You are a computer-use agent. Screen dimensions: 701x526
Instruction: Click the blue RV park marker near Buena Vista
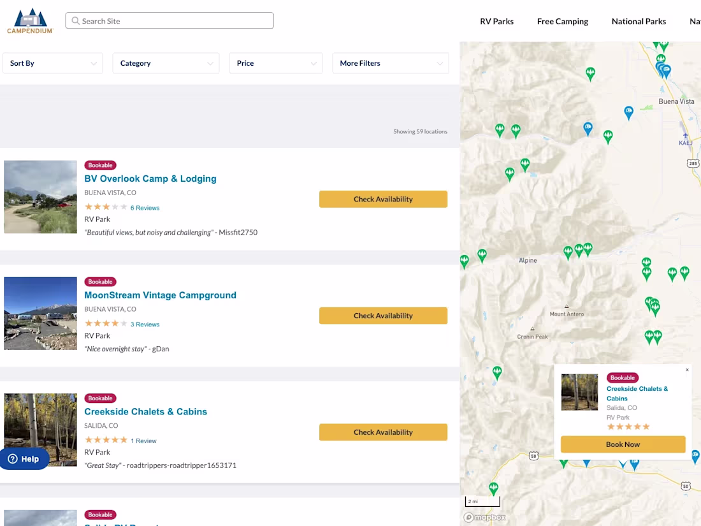628,112
